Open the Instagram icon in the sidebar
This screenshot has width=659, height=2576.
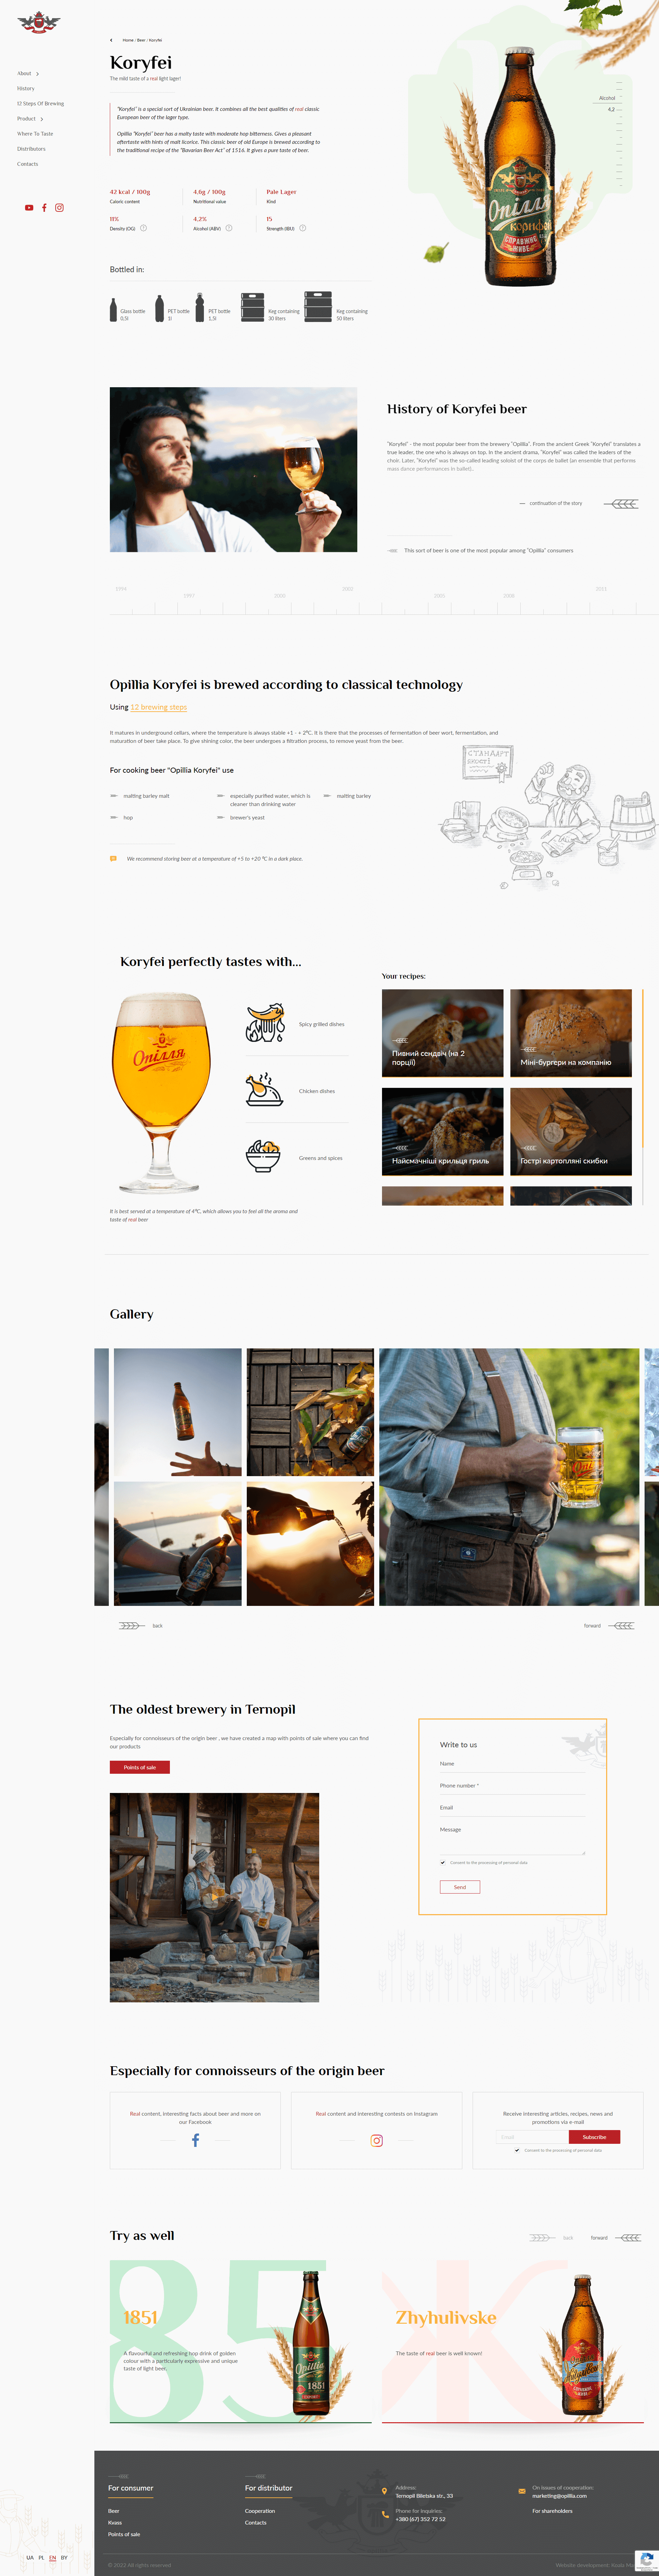59,208
